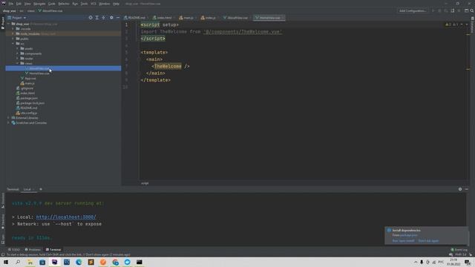Image resolution: width=475 pixels, height=267 pixels.
Task: Open the Tools menu
Action: (x=84, y=4)
